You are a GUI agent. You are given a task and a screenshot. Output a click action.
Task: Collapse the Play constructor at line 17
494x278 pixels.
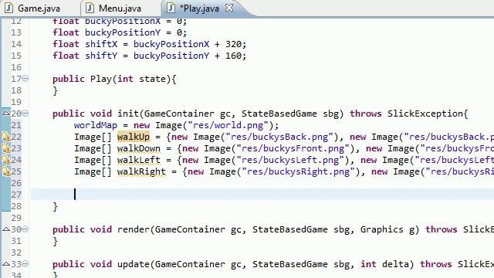pos(25,79)
